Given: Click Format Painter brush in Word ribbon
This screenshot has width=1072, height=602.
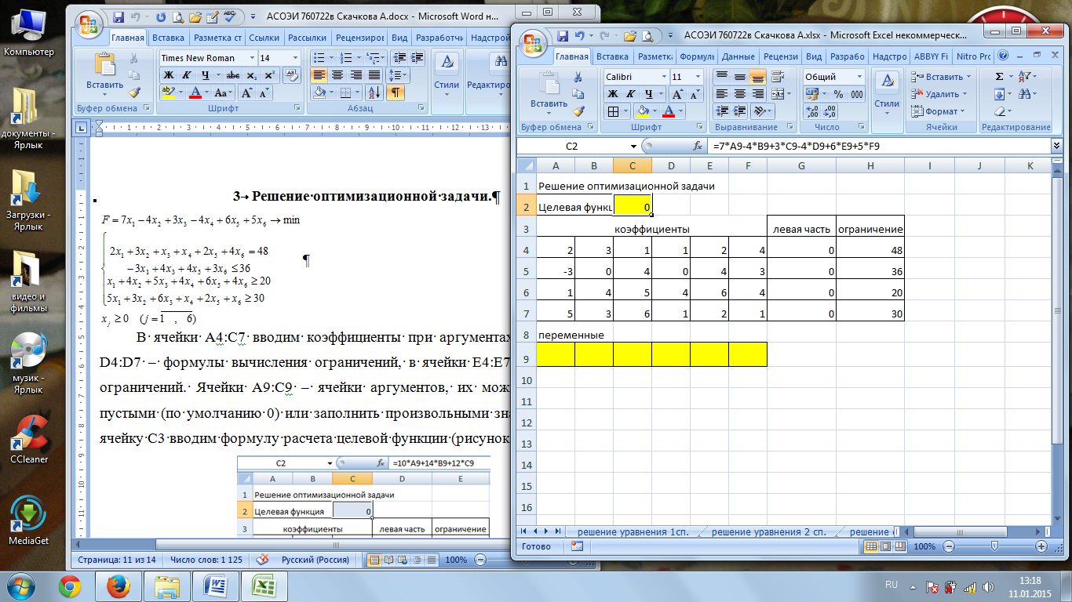Looking at the screenshot, I should [133, 92].
